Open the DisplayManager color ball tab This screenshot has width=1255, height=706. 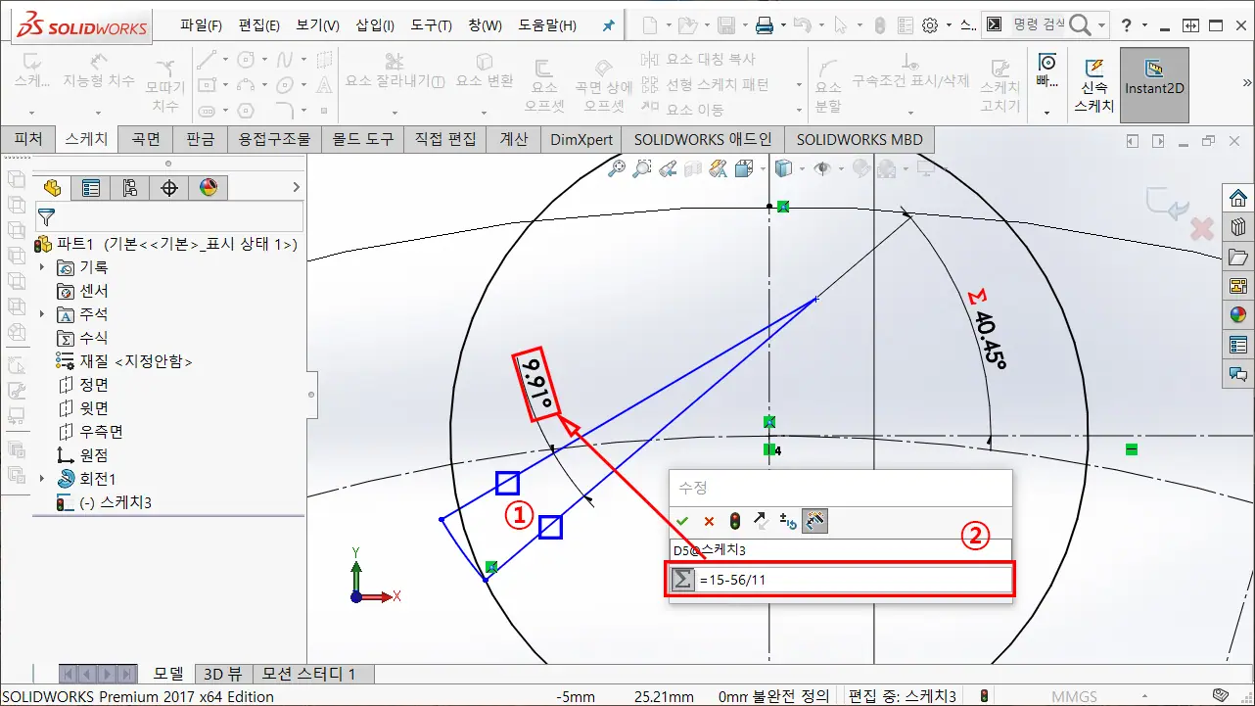tap(209, 187)
